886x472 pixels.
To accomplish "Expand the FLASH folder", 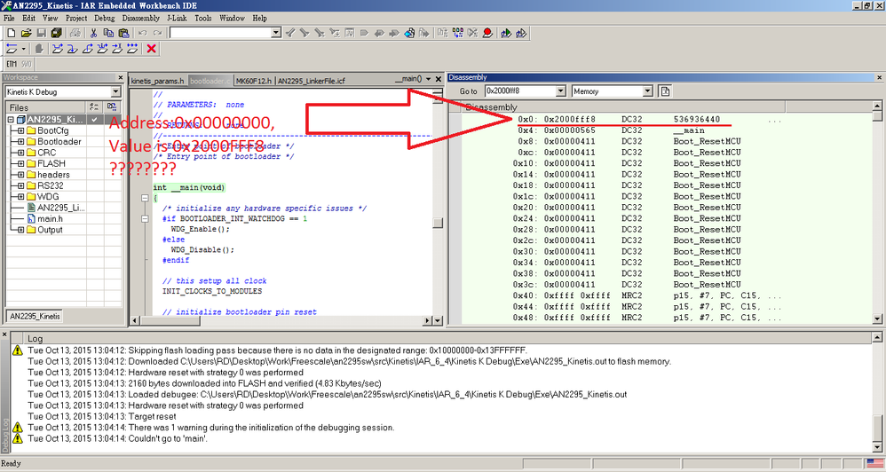I will coord(21,164).
